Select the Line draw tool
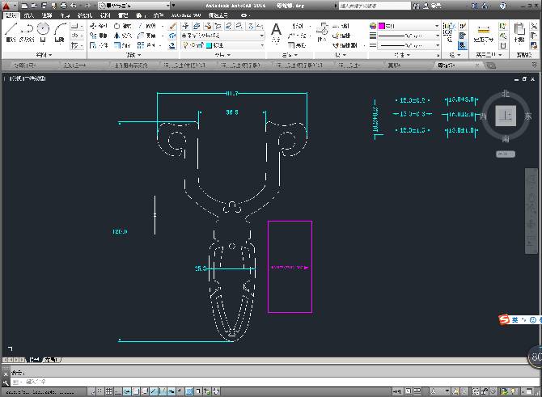Image resolution: width=542 pixels, height=397 pixels. 11,32
